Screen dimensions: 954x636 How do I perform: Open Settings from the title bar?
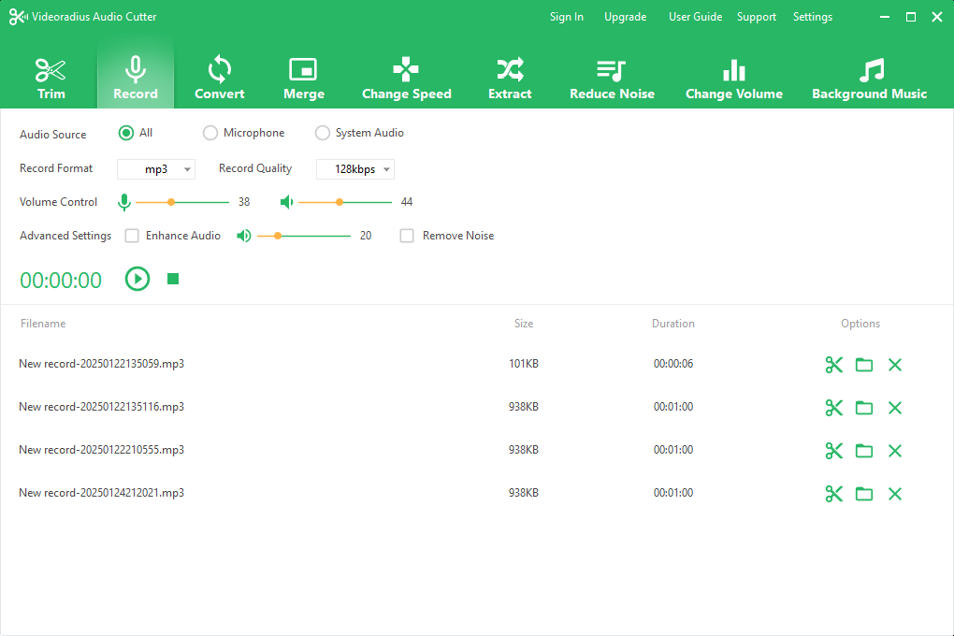tap(812, 17)
